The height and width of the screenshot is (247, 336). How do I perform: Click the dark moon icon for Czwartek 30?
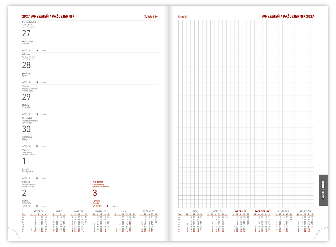click(37, 146)
